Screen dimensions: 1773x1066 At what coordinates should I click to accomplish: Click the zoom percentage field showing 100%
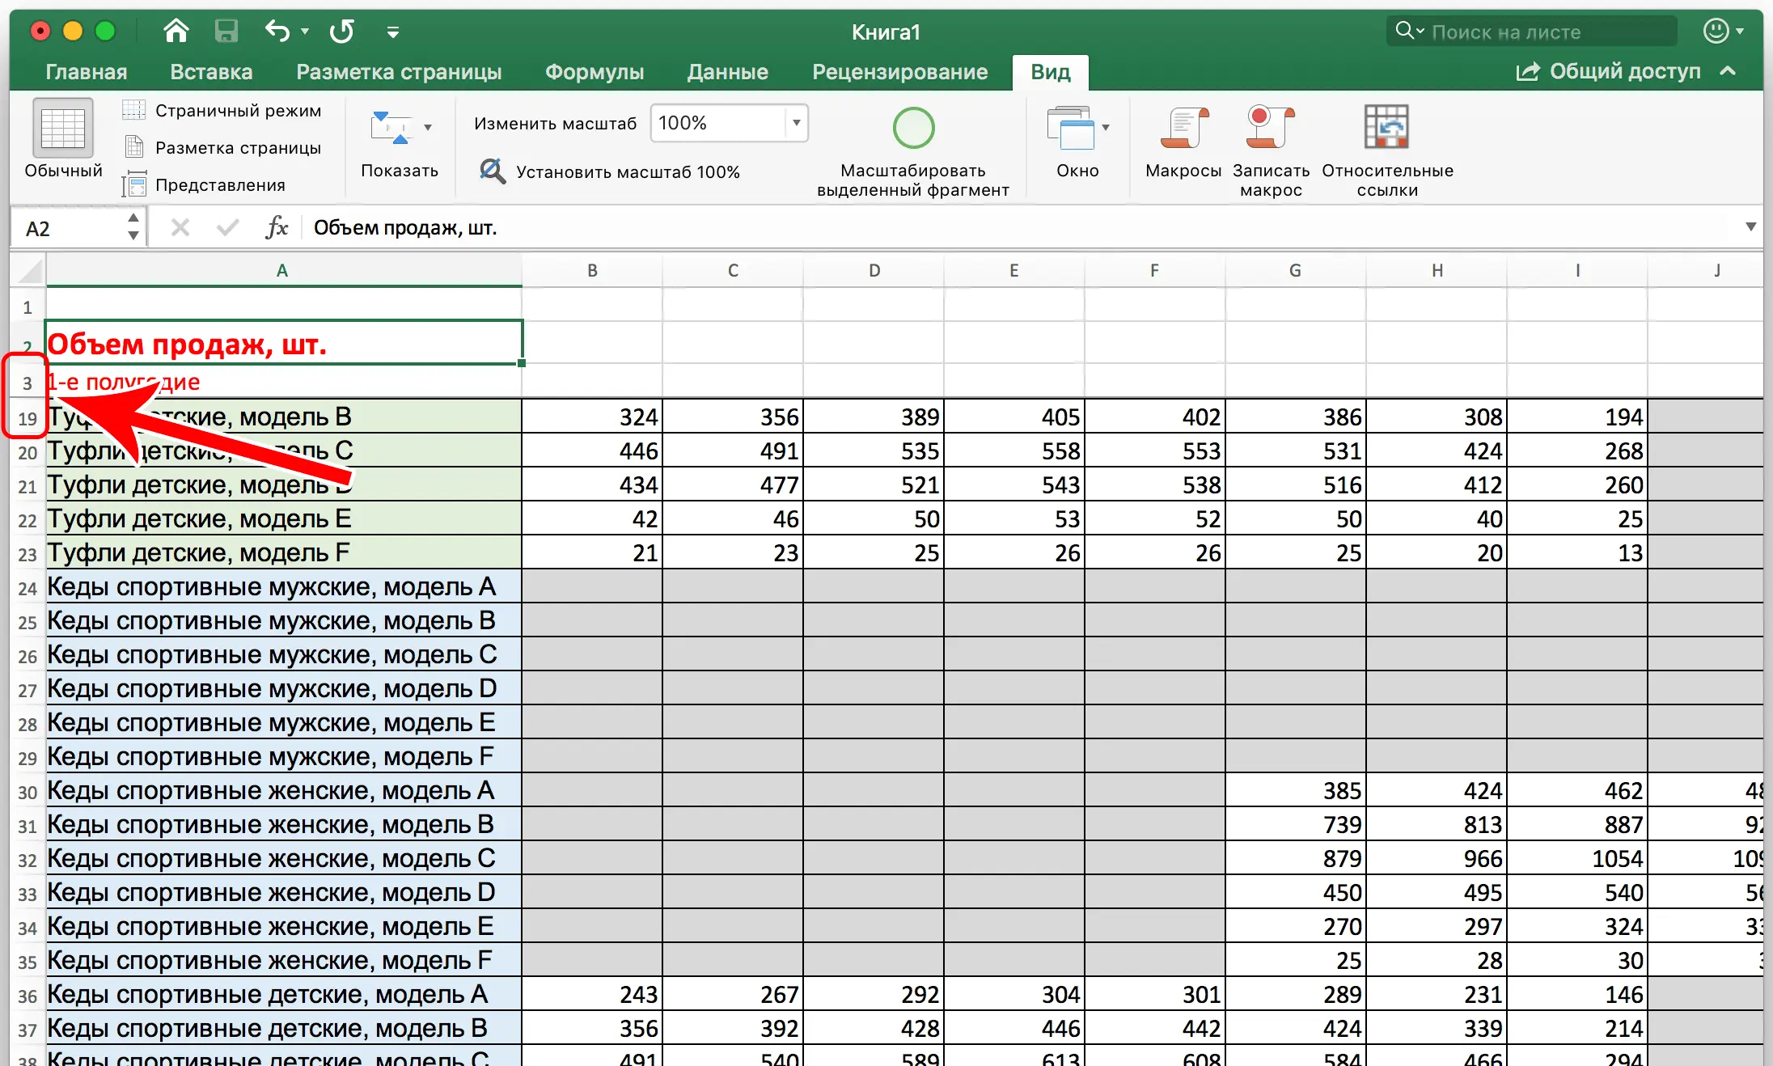pos(717,123)
